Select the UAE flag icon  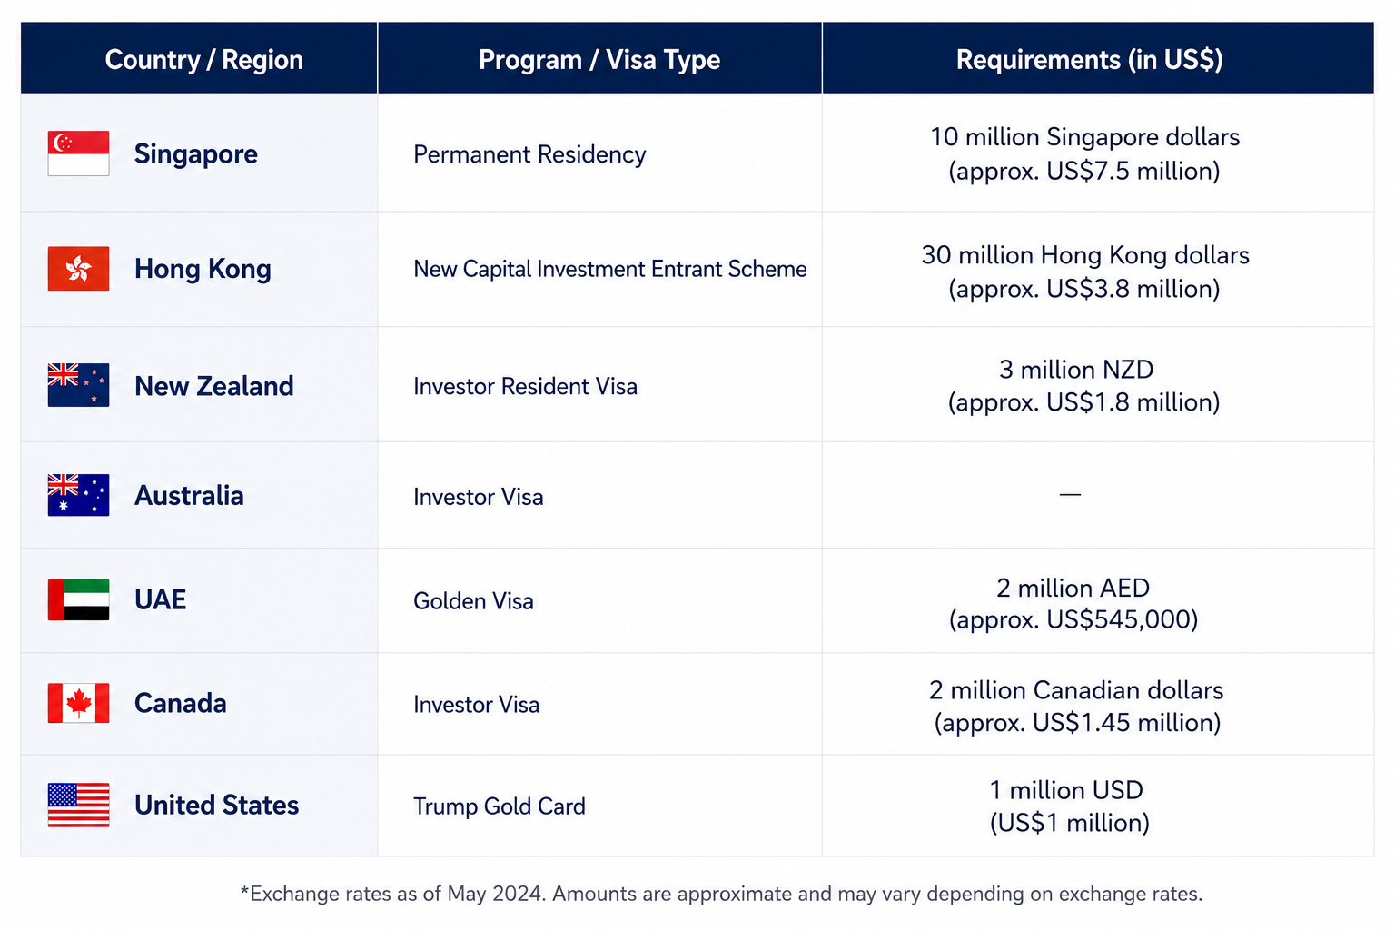(78, 599)
